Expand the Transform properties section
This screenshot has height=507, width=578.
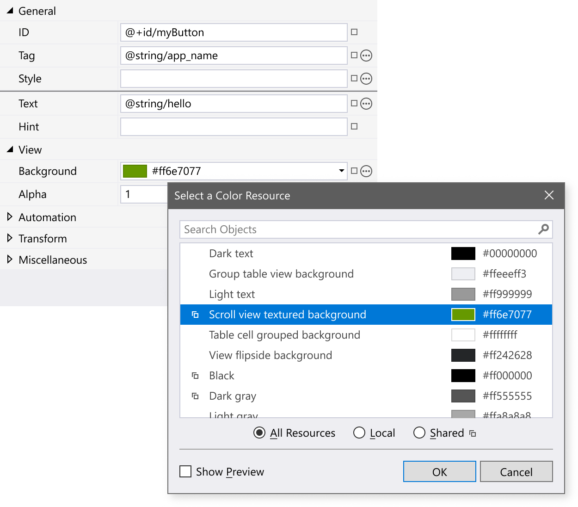pyautogui.click(x=9, y=238)
